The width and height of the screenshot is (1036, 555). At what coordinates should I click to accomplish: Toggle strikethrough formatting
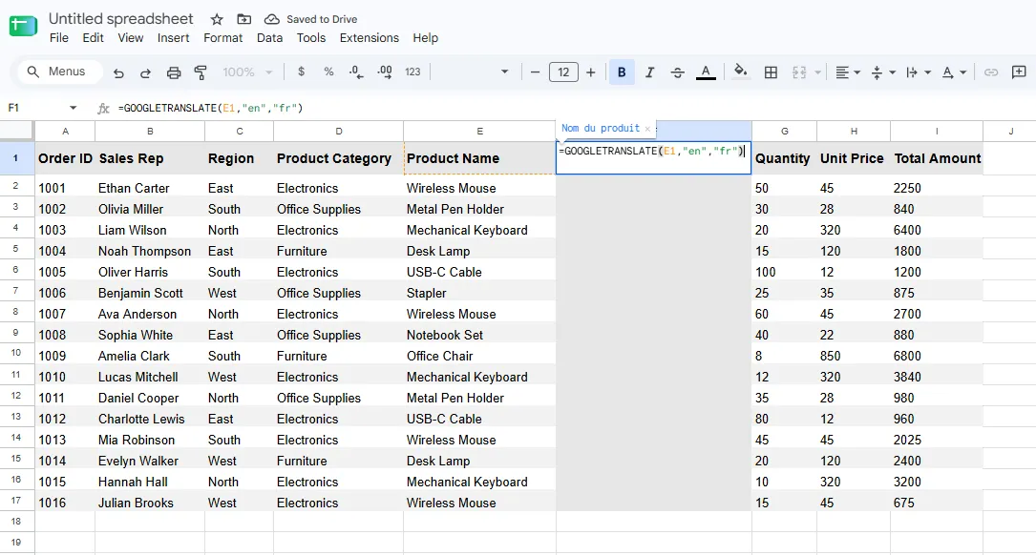coord(677,72)
